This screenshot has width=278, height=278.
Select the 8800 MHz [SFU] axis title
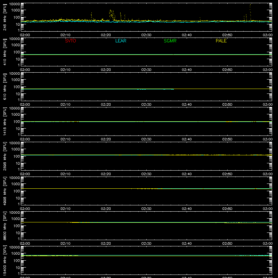(5, 226)
